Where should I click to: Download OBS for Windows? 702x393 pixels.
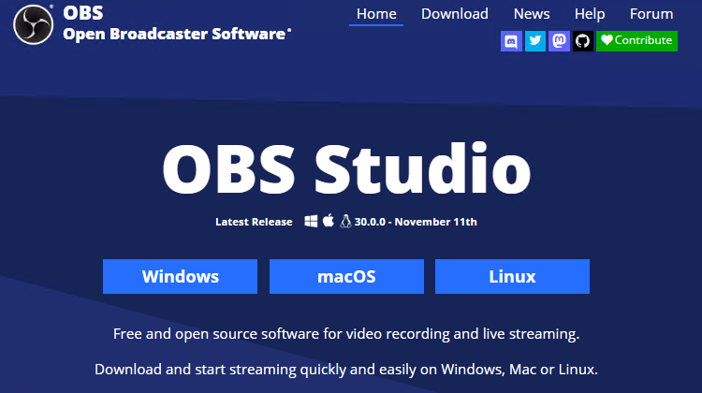click(180, 277)
